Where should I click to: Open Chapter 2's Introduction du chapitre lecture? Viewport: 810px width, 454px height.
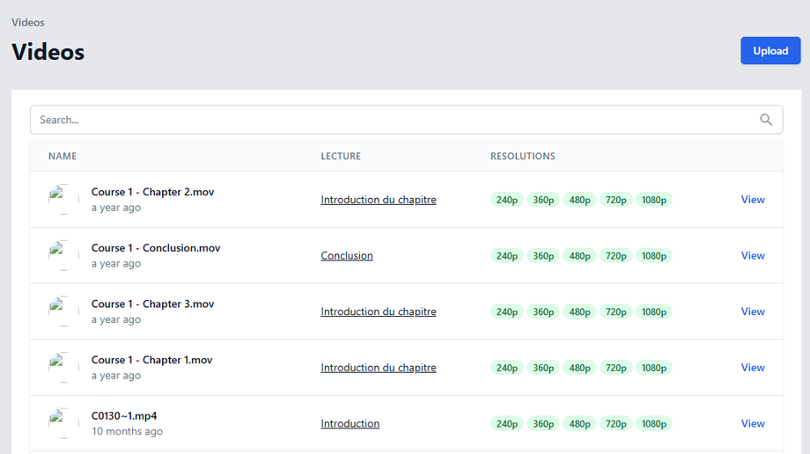(379, 200)
